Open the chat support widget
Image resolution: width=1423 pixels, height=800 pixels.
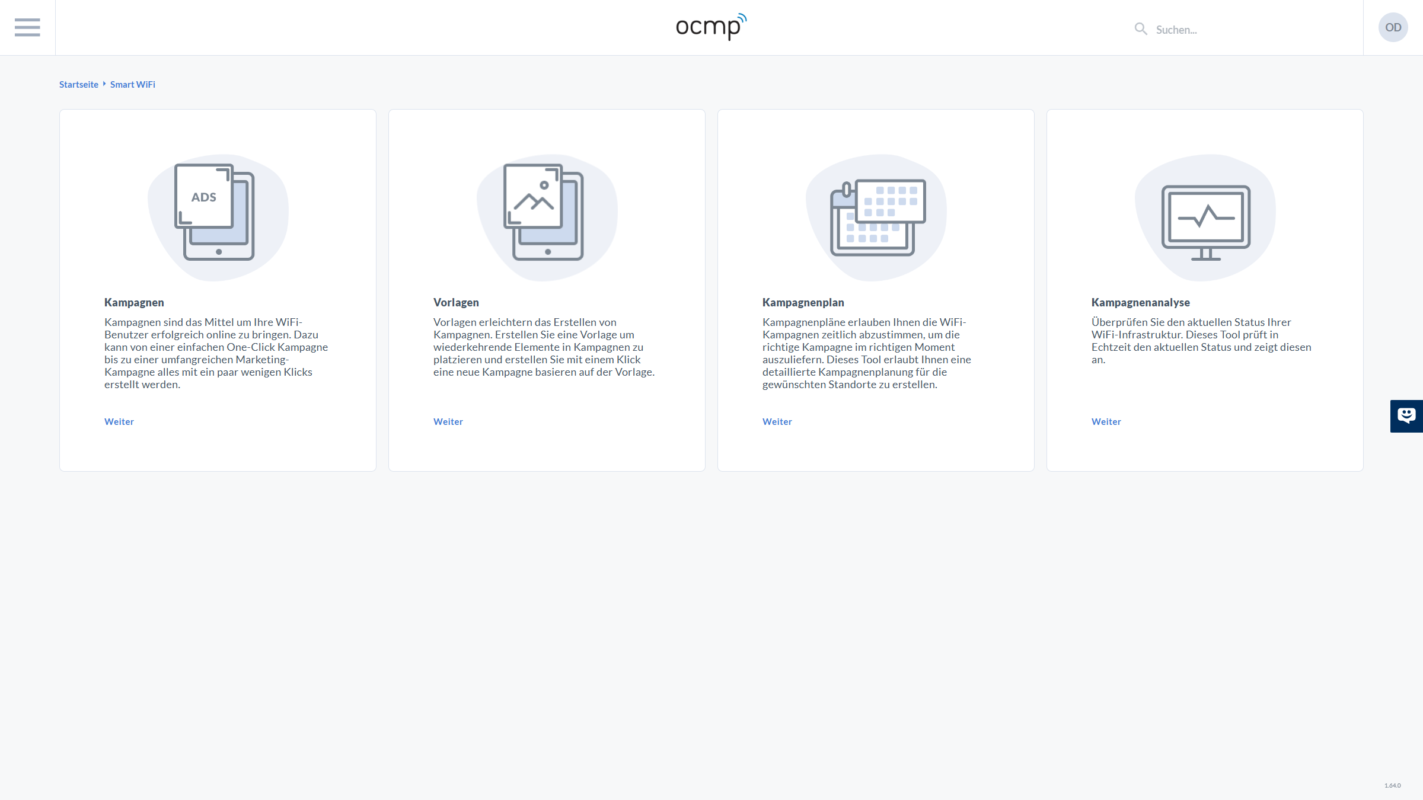1406,416
